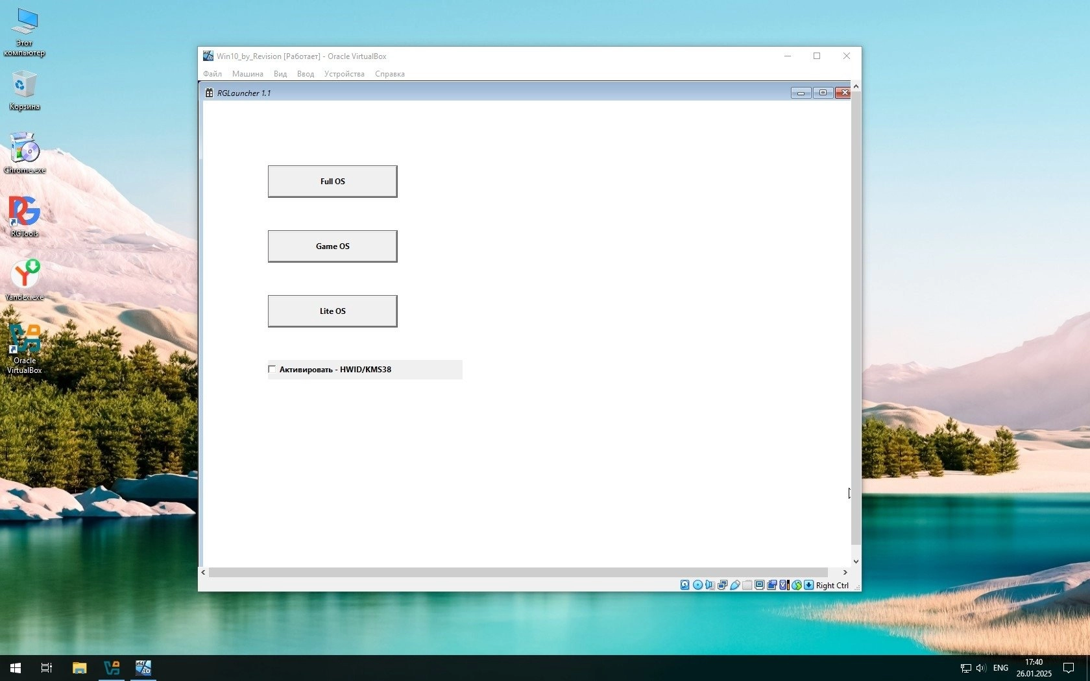Click the keyboard capture arrow icon
Screen dimensions: 1090x681
(x=808, y=585)
